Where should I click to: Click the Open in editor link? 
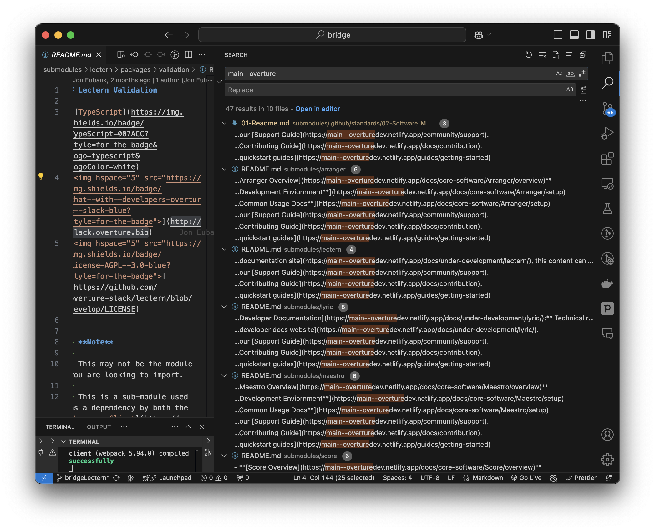(x=317, y=109)
